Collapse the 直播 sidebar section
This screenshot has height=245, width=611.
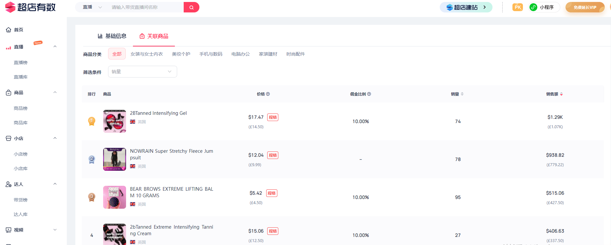tap(55, 47)
